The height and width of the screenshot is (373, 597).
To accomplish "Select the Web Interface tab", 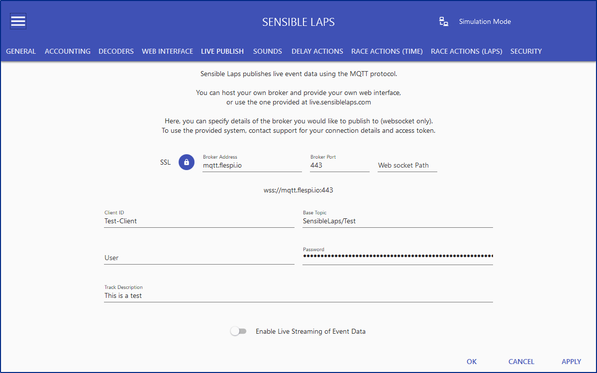I will coord(167,51).
